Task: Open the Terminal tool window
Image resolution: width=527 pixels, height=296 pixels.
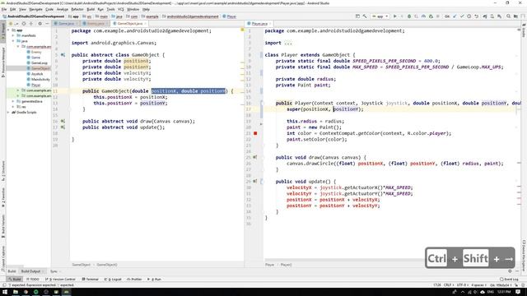Action: coord(90,279)
